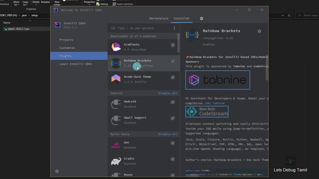The image size is (319, 179).
Task: Click the Downloaded group header
Action: coord(143,36)
